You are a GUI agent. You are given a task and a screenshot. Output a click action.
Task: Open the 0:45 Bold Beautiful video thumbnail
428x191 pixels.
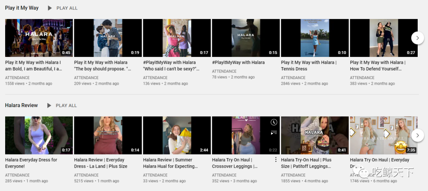[x=39, y=38]
